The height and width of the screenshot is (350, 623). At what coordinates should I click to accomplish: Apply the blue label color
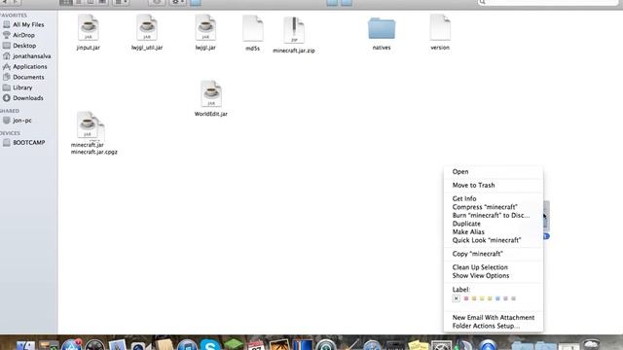497,298
